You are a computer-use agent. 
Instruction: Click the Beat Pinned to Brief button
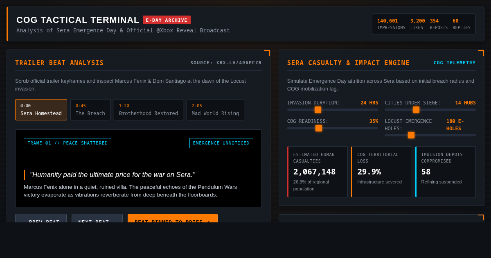173,218
